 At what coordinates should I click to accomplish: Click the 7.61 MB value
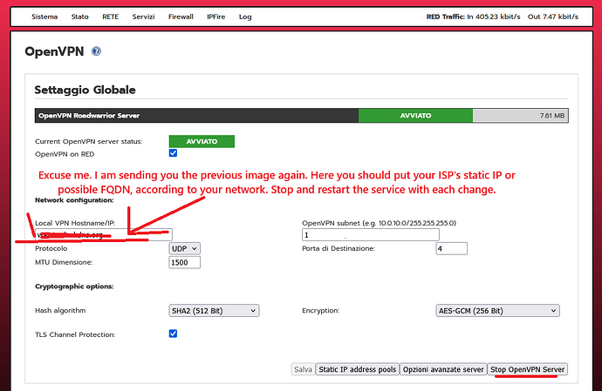tap(552, 115)
